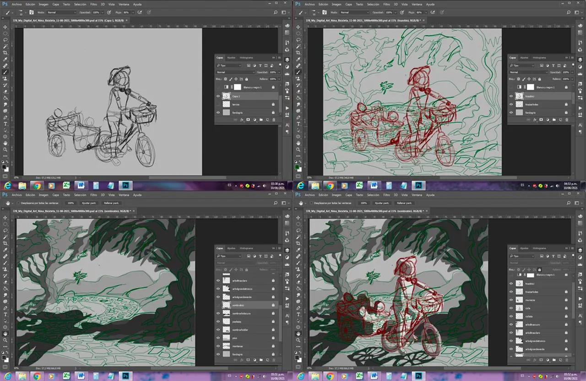Hide the montanas layer
Image resolution: width=586 pixels, height=381 pixels.
218,346
